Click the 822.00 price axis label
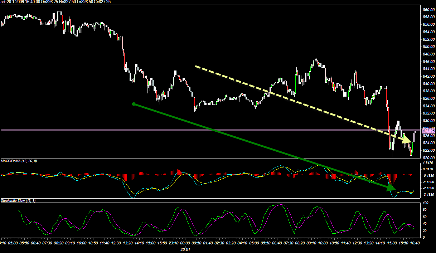 [x=428, y=150]
